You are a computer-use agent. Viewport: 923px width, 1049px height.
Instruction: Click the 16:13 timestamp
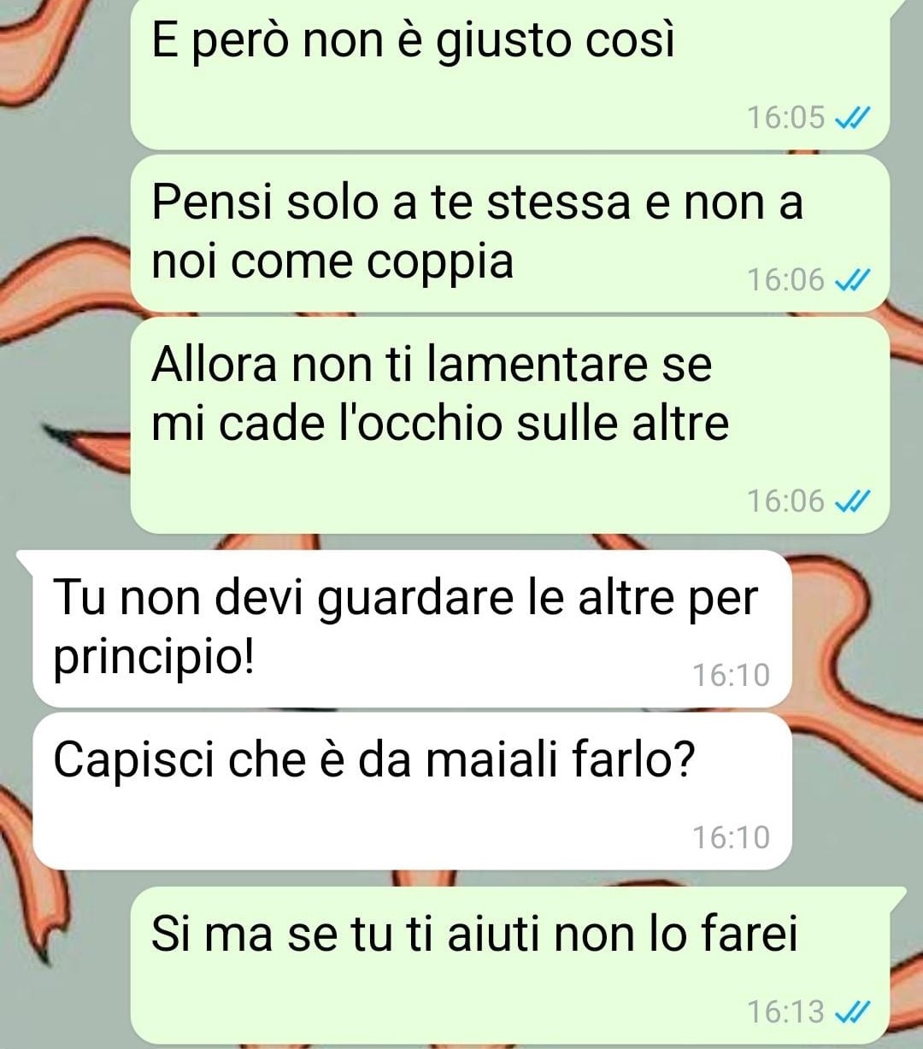point(786,1011)
